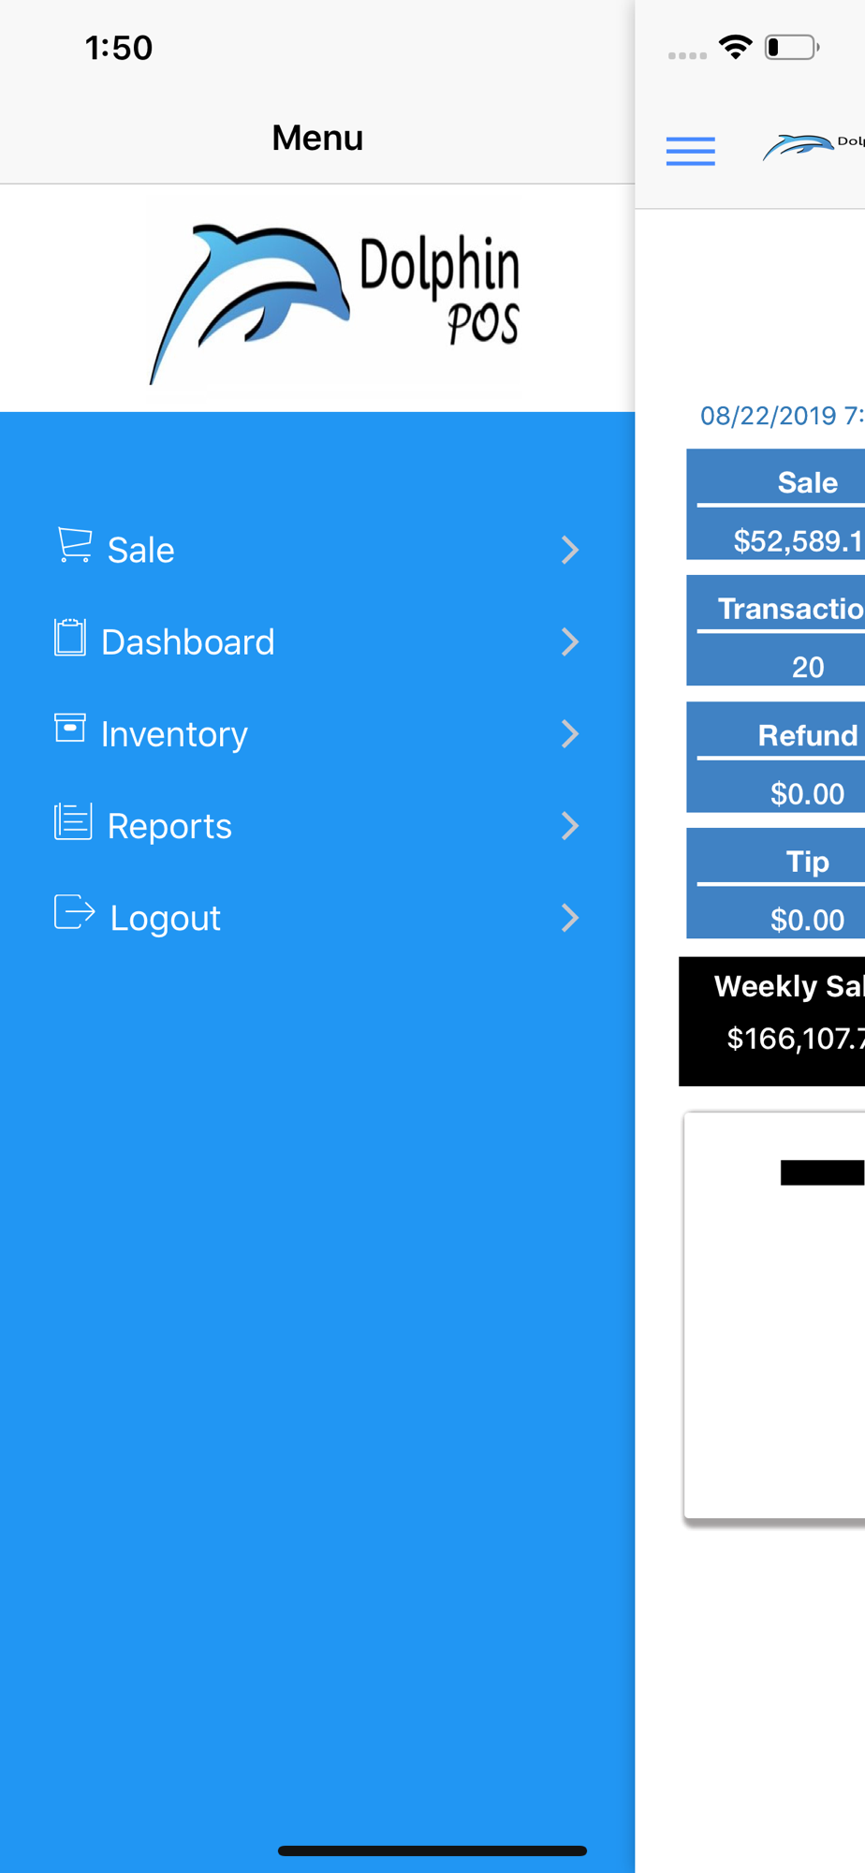Tap the white chart card below Weekly Sale
The image size is (865, 1873).
pyautogui.click(x=774, y=1316)
